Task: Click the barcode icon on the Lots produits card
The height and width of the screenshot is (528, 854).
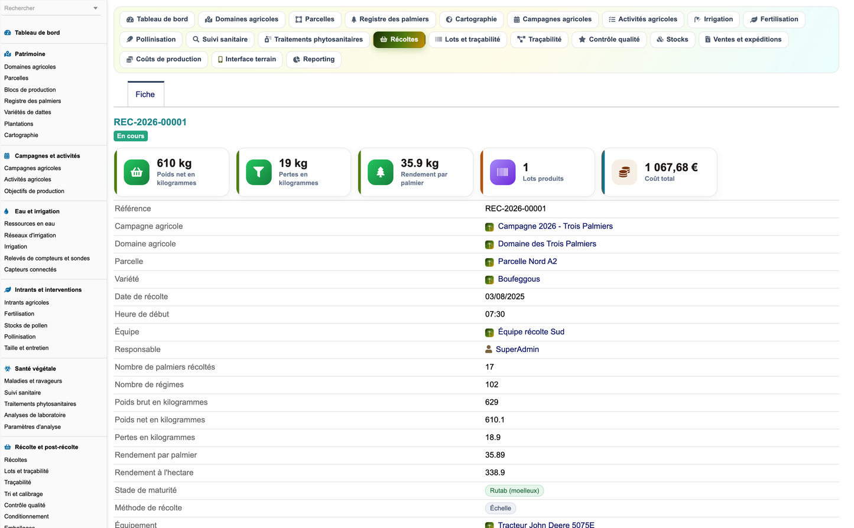Action: 503,172
